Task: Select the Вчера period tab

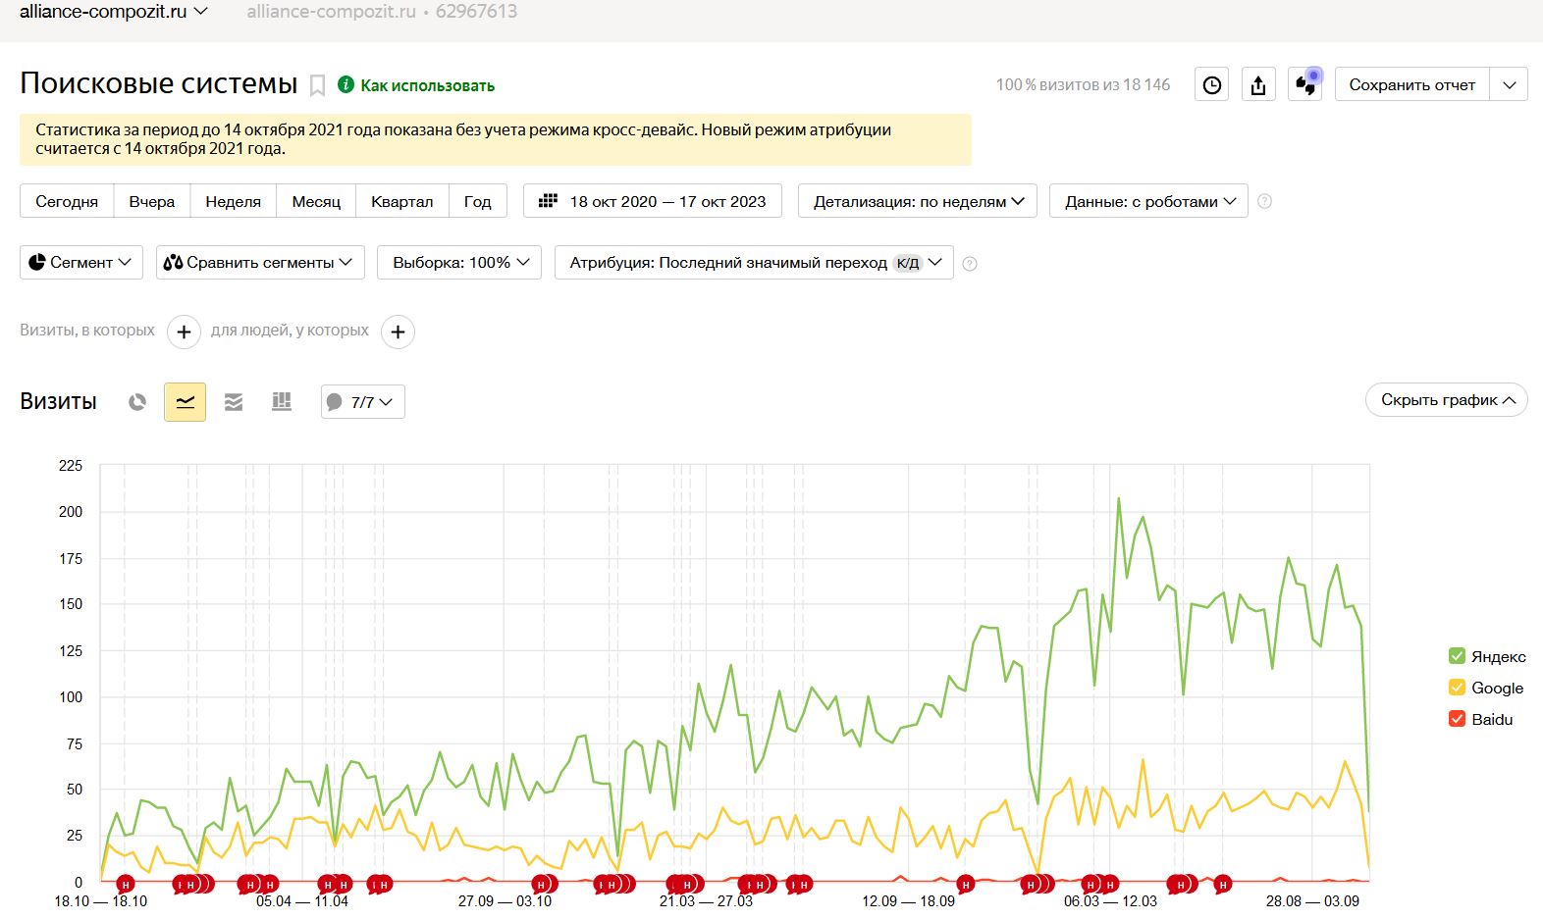Action: [x=152, y=201]
